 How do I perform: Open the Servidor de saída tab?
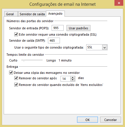(x=32, y=14)
